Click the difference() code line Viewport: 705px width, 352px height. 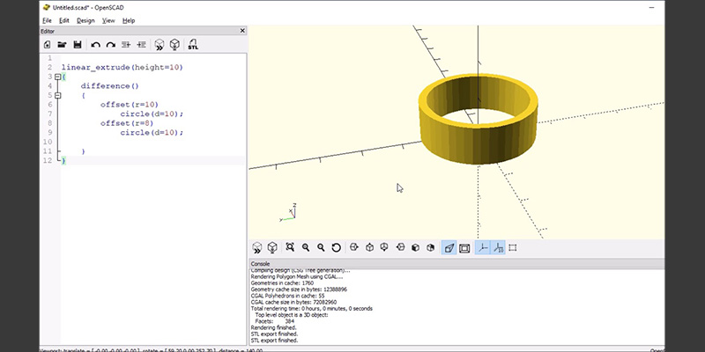(x=110, y=85)
